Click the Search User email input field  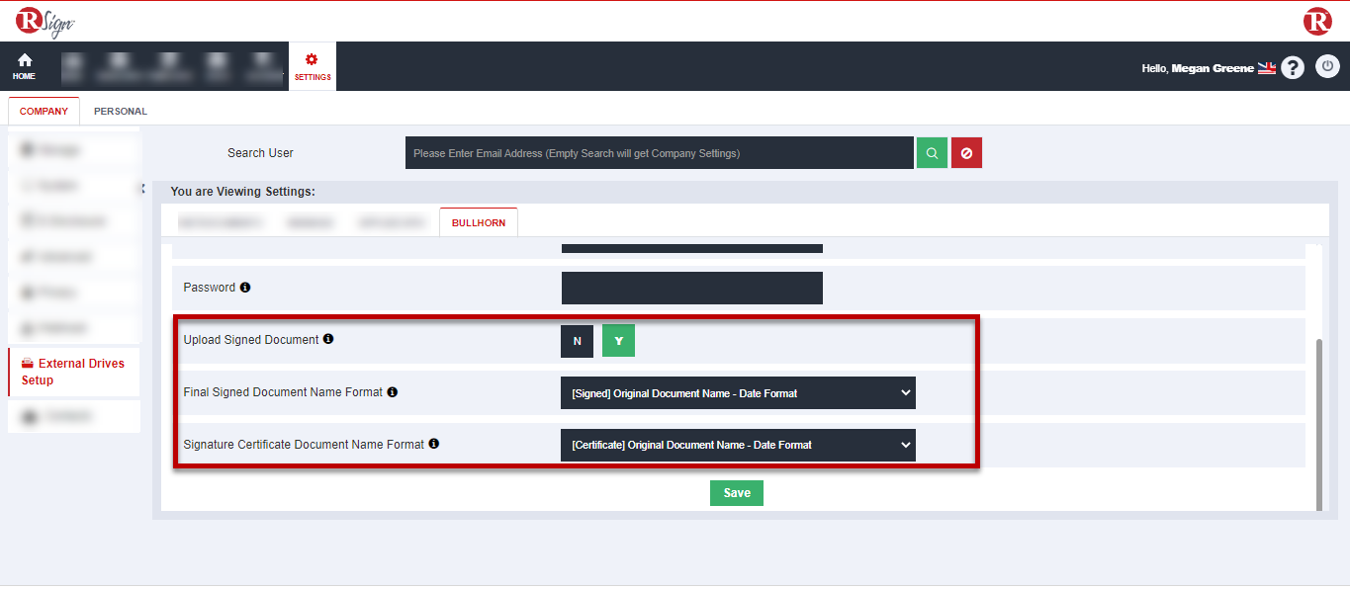coord(660,152)
